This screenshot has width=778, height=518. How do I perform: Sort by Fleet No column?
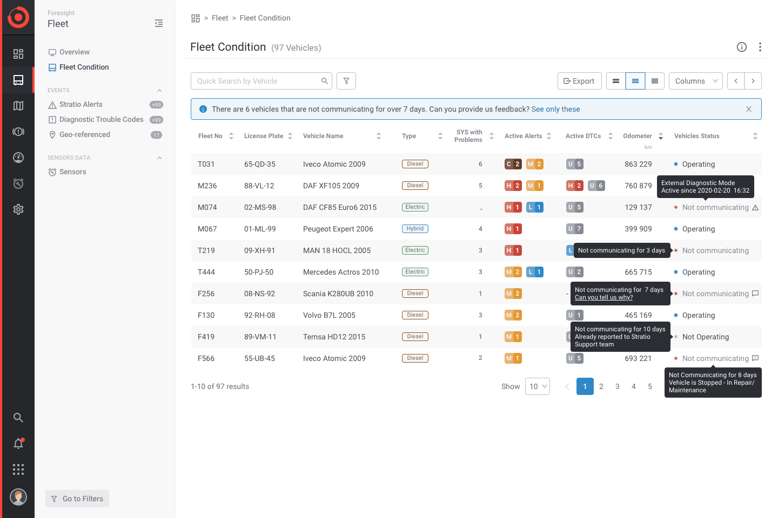coord(231,136)
